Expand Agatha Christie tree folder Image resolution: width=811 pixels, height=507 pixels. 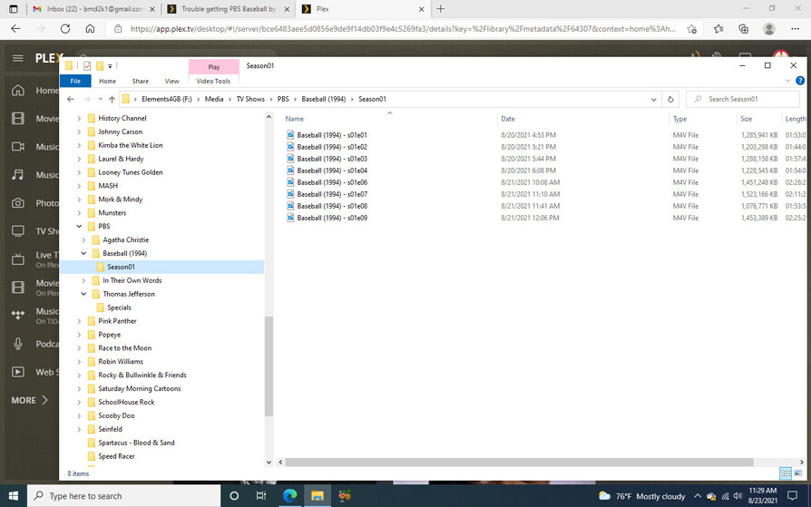pyautogui.click(x=83, y=240)
